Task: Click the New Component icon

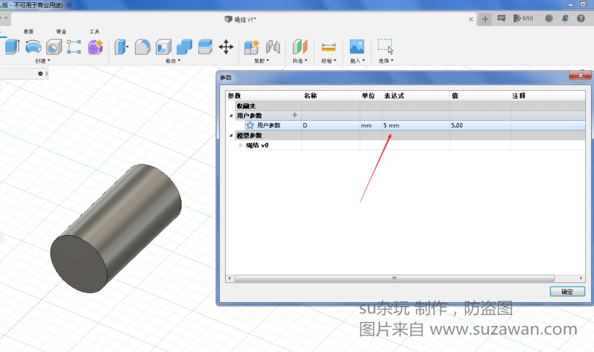Action: pos(252,47)
